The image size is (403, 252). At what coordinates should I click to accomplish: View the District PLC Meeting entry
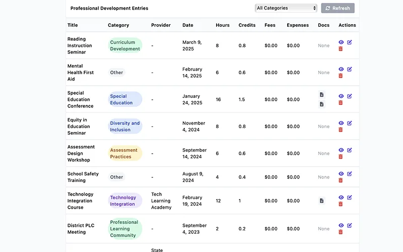(341, 225)
